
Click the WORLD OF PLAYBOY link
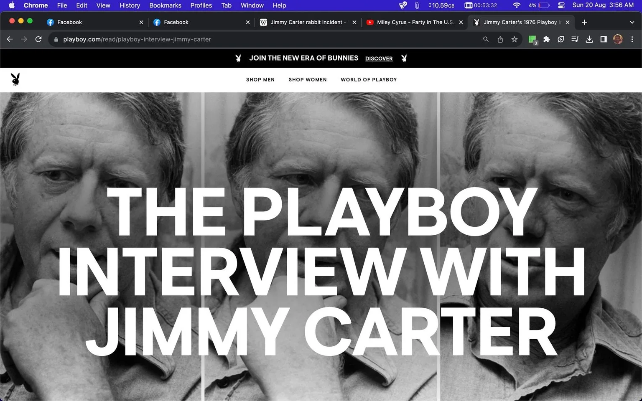369,79
